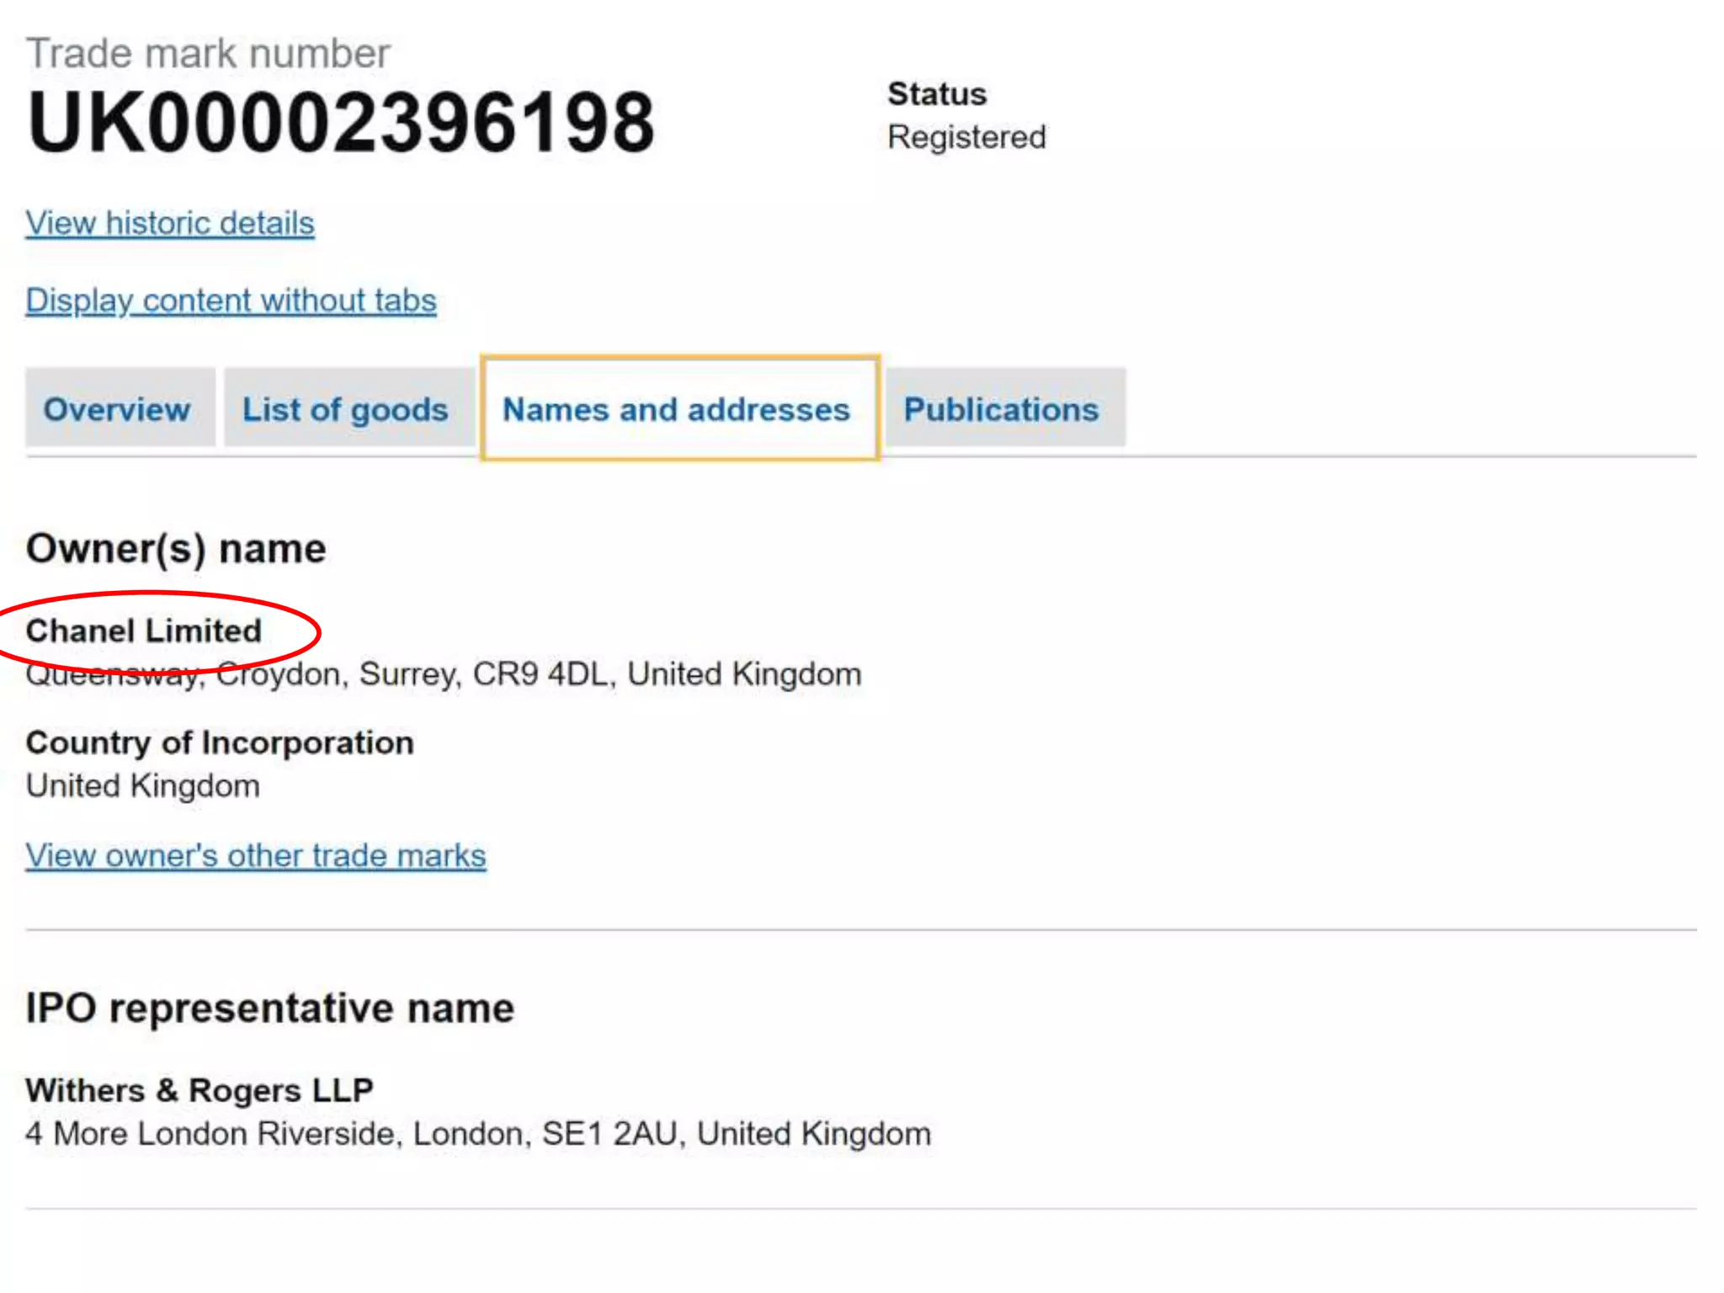Screen dimensions: 1724x1293
Task: Click United Kingdom under Country of Incorporation
Action: (x=143, y=786)
